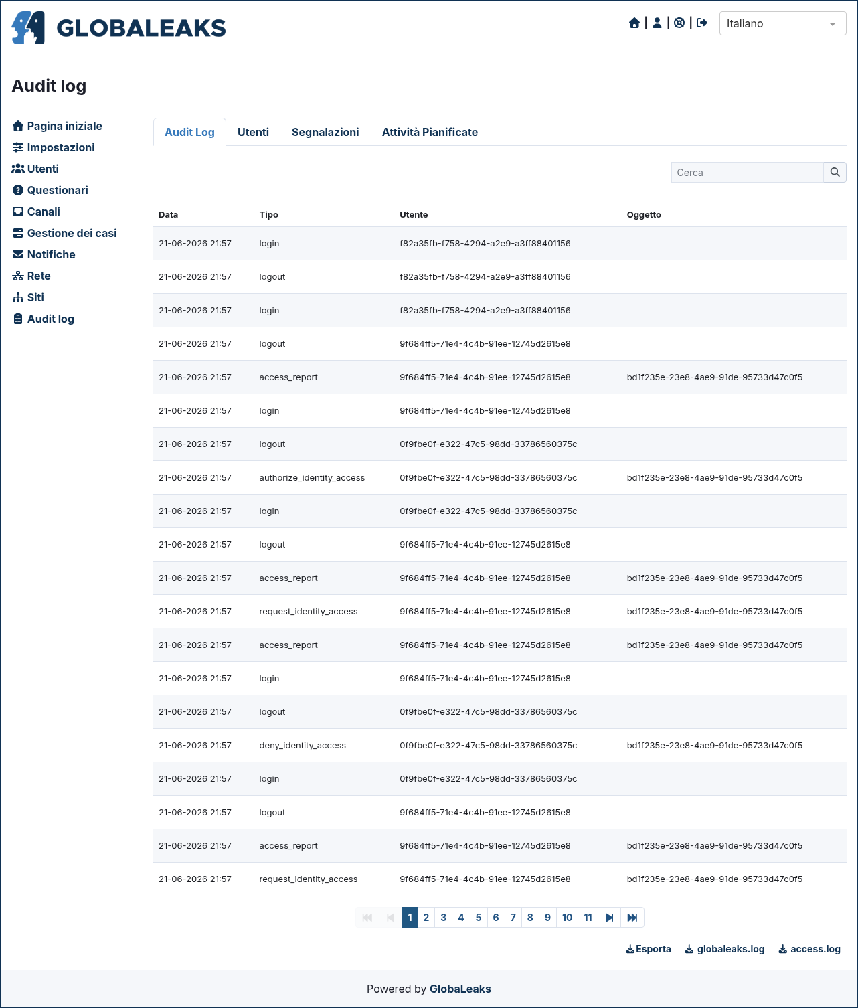The width and height of the screenshot is (858, 1008).
Task: Click the Tipo column header
Action: click(x=268, y=215)
